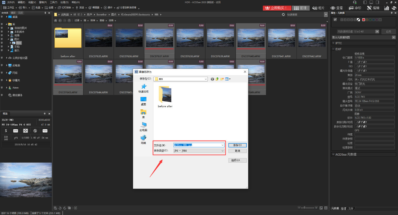Select the red color label swatch
This screenshot has height=215, width=398.
pyautogui.click(x=364, y=20)
